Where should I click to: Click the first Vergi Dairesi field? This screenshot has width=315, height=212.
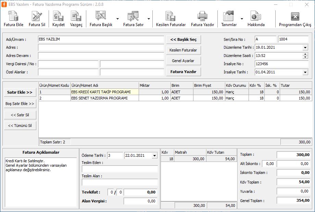[68, 64]
